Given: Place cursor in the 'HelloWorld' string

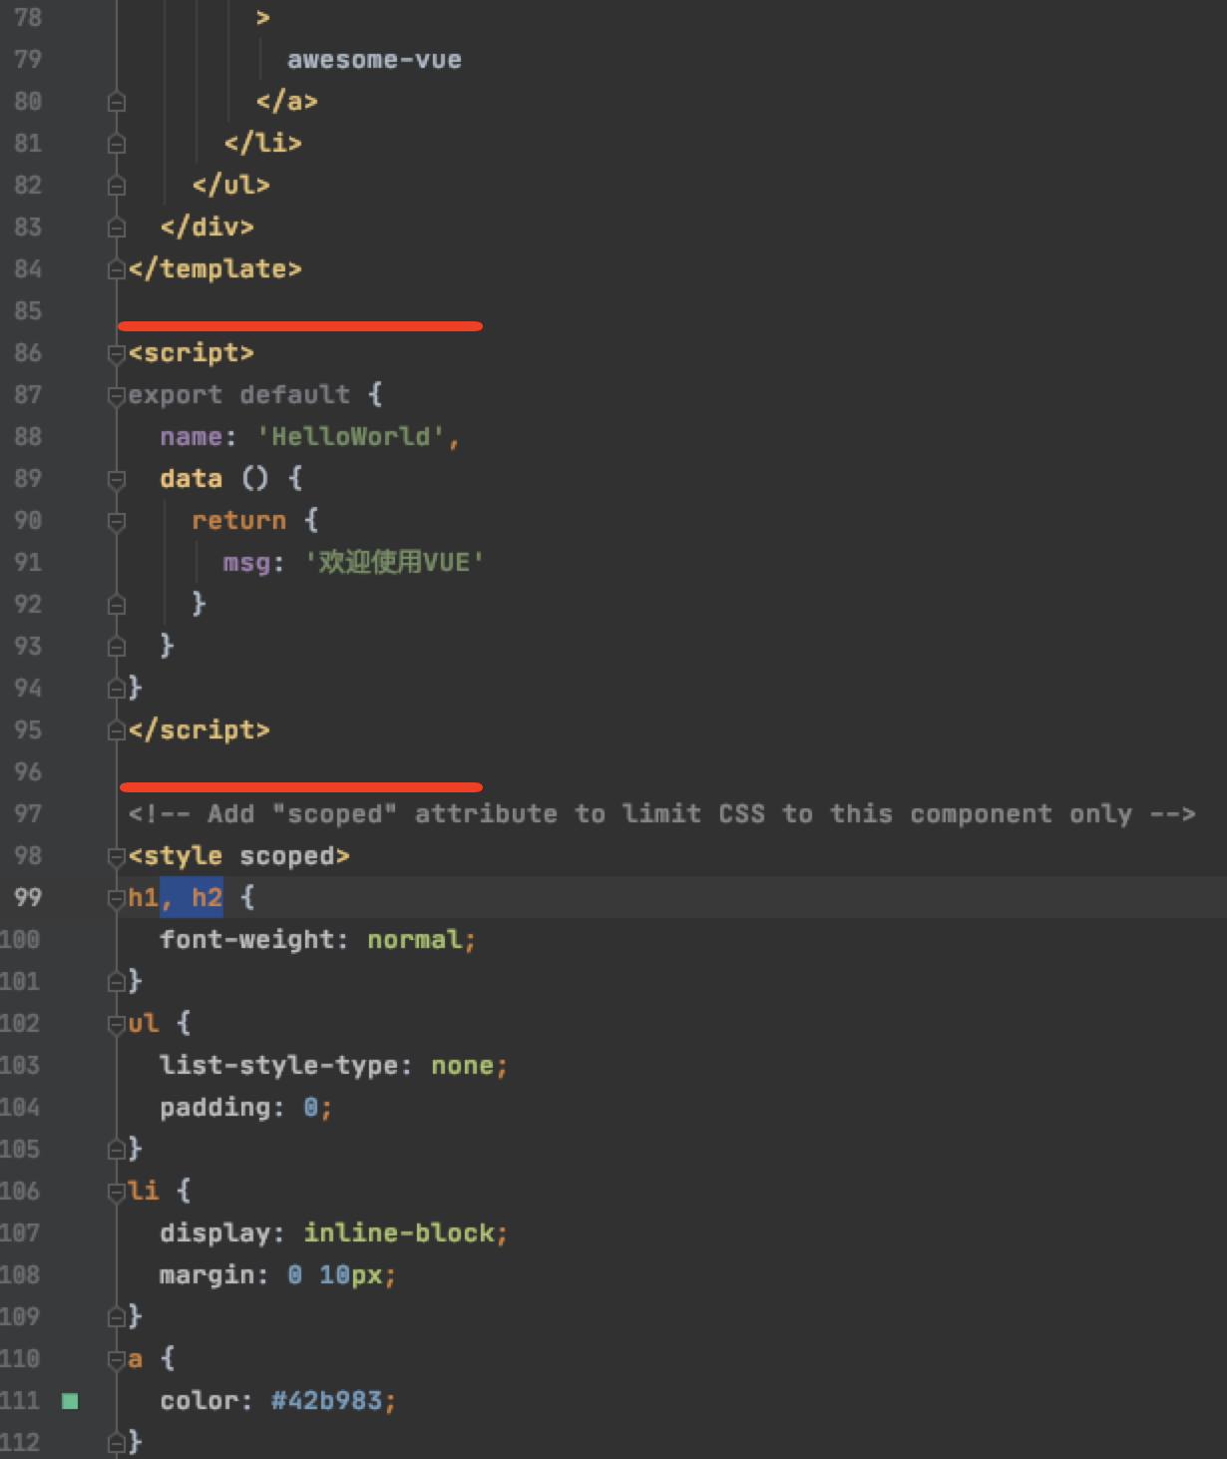Looking at the screenshot, I should (x=350, y=437).
